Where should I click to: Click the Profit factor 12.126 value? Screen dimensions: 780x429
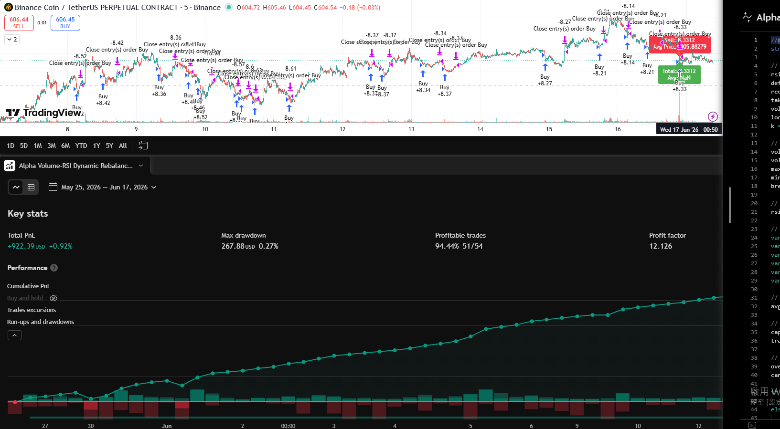[x=661, y=246]
